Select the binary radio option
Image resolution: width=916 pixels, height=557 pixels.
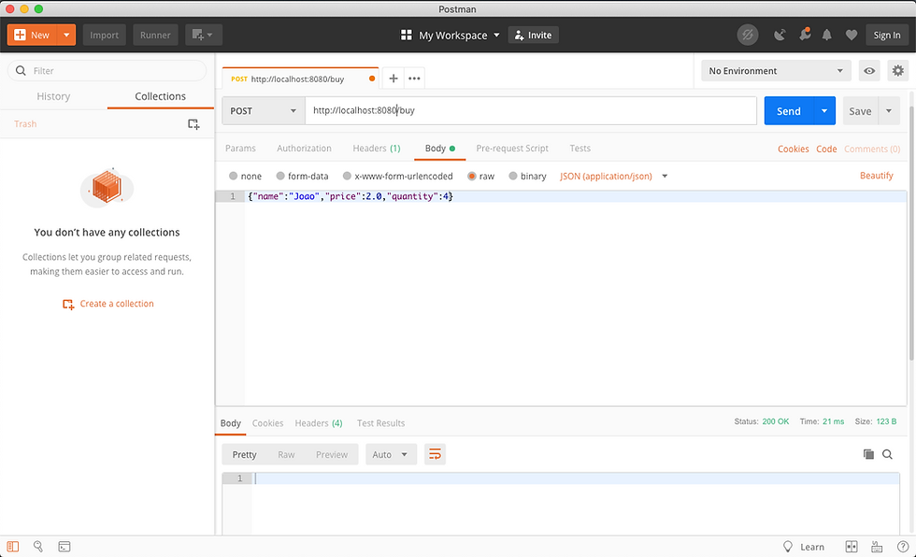click(513, 176)
